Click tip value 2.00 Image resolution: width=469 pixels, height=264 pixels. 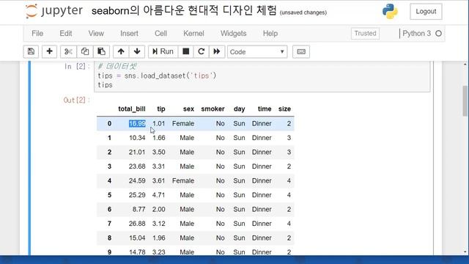point(159,209)
